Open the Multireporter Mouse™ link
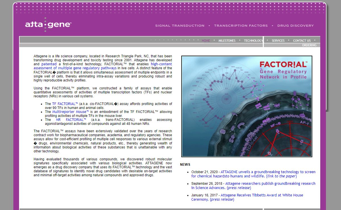Image resolution: width=341 pixels, height=210 pixels. [x=70, y=112]
